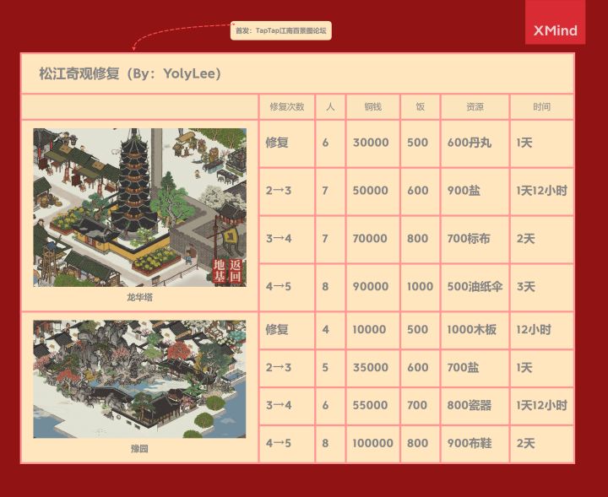The height and width of the screenshot is (497, 608).
Task: Click the 人 value 5 in 700盐 row
Action: [330, 368]
